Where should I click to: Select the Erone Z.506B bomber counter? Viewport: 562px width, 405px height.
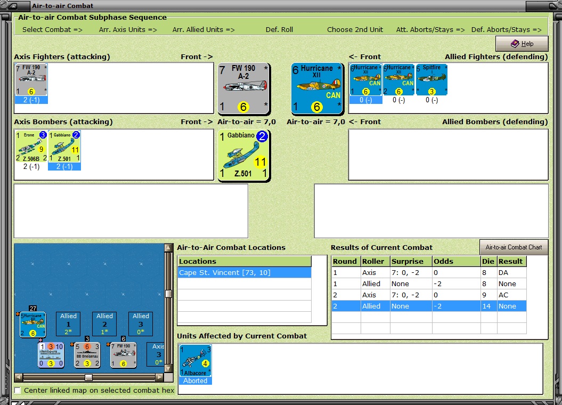(31, 146)
